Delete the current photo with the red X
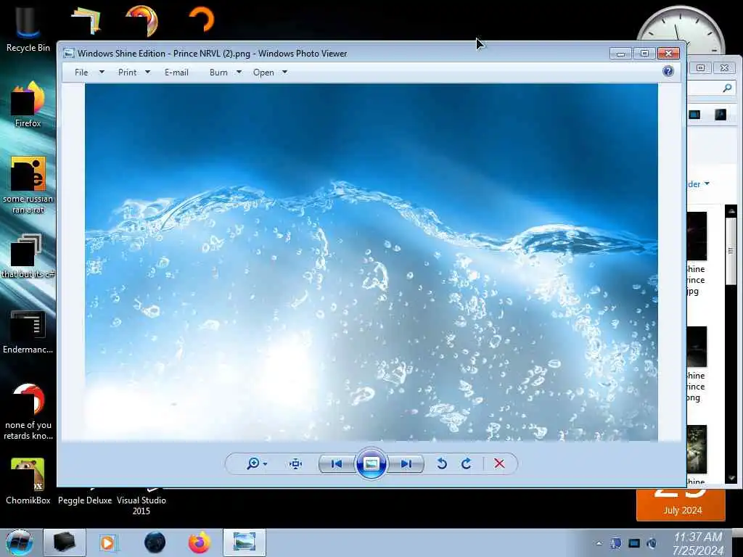Viewport: 743px width, 557px height. (499, 463)
